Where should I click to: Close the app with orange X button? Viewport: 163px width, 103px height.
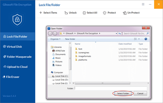point(159,4)
